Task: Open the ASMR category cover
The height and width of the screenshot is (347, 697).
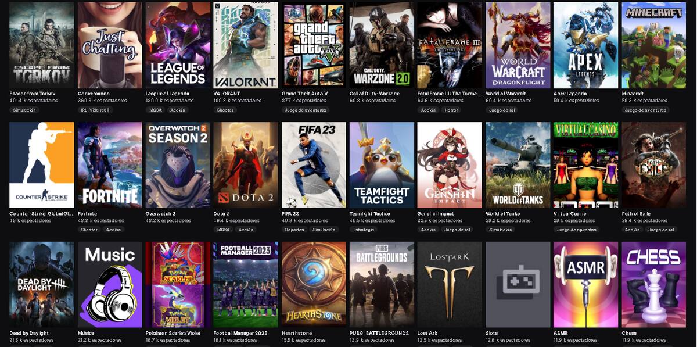Action: pos(585,285)
